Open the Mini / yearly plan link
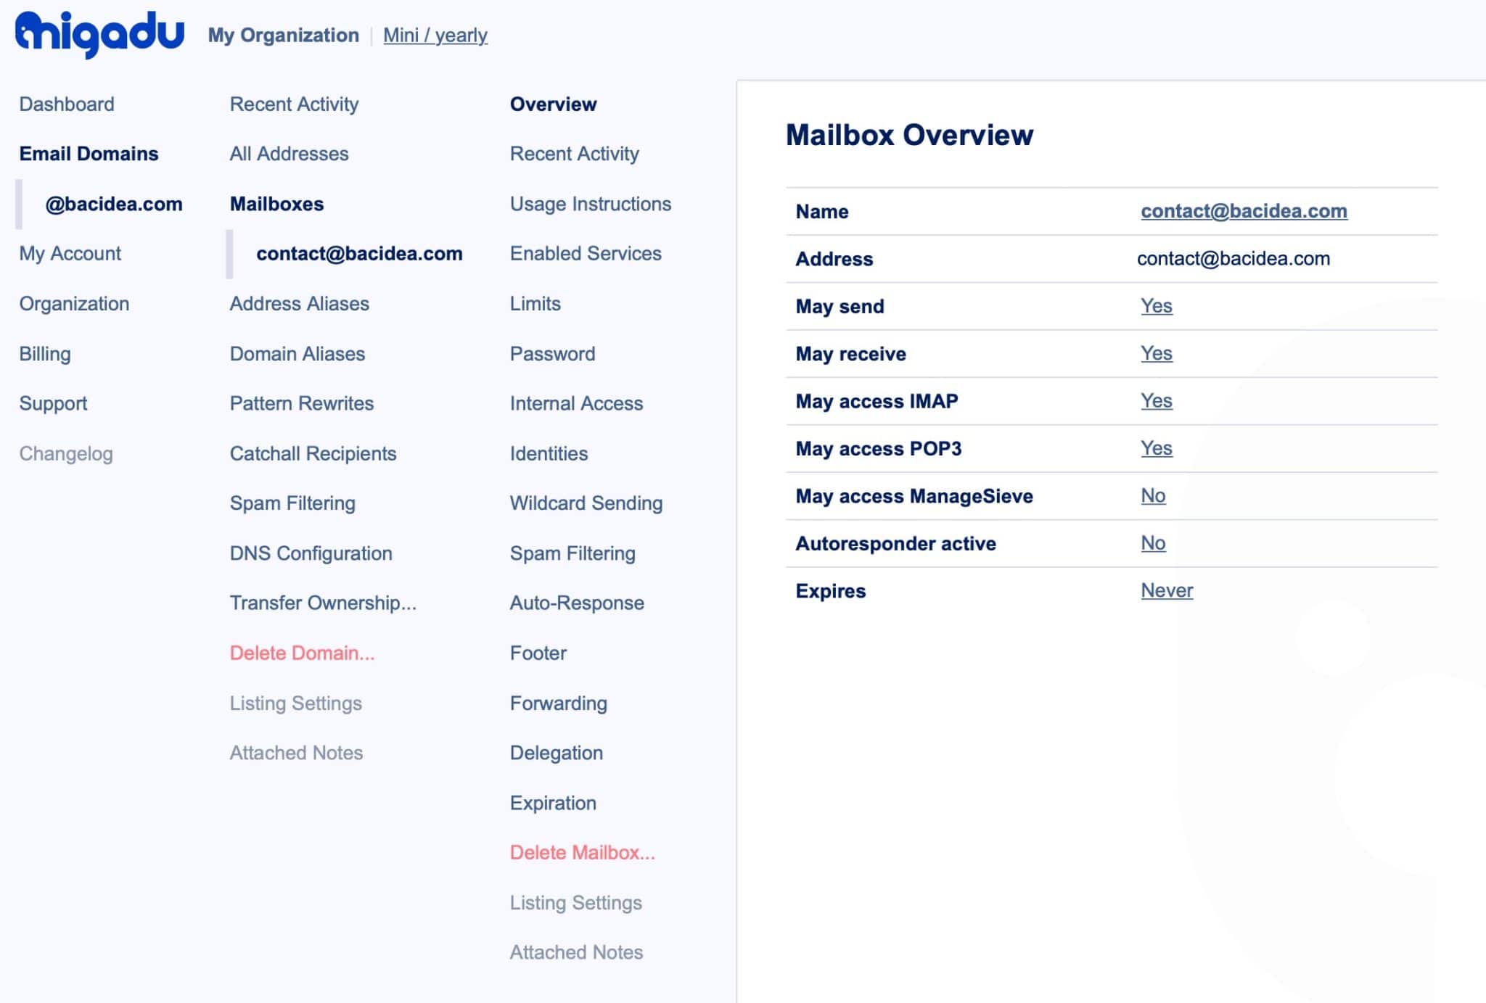This screenshot has height=1003, width=1486. click(x=435, y=35)
